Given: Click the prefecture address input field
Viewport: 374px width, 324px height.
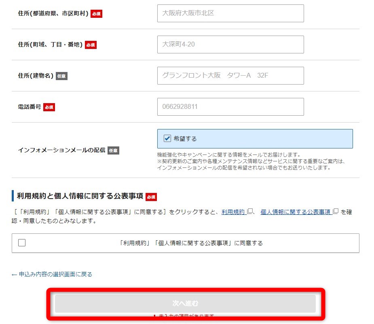Looking at the screenshot, I should (x=230, y=13).
